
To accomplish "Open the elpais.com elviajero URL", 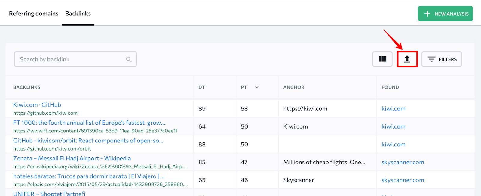I will tap(100, 184).
